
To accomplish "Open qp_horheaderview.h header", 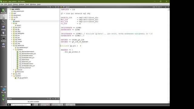I will tap(26, 56).
